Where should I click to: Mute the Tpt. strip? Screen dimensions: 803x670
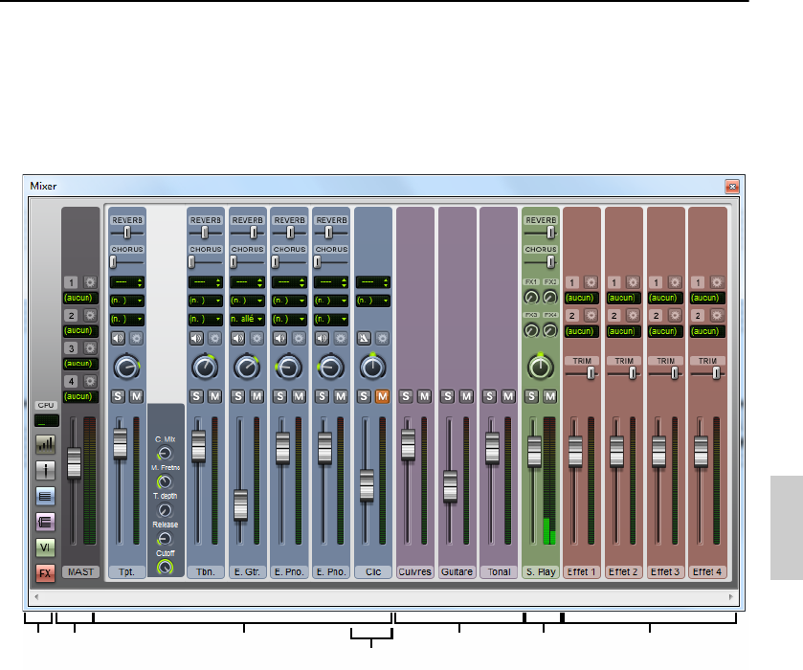point(136,396)
